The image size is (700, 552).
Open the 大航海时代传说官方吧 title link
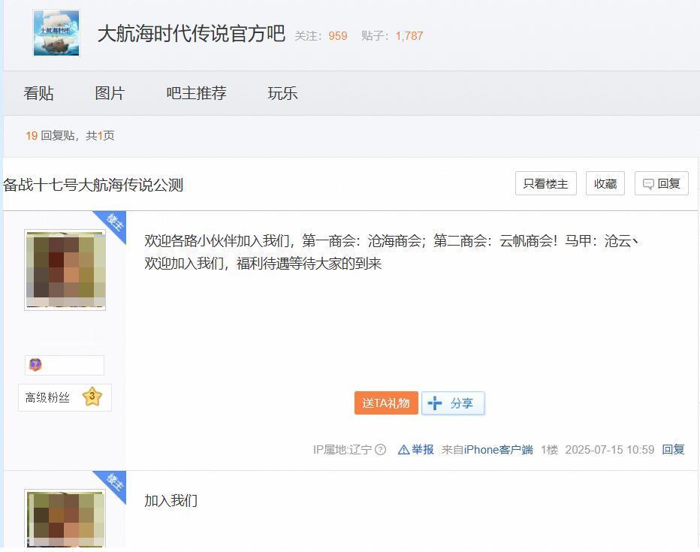tap(191, 34)
